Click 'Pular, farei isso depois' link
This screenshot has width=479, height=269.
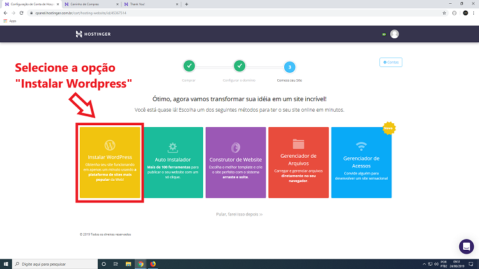[240, 214]
